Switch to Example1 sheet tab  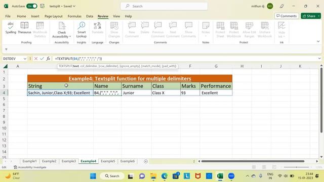point(29,161)
